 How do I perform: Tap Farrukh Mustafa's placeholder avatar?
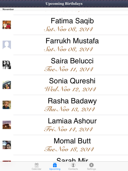(x=7, y=45)
